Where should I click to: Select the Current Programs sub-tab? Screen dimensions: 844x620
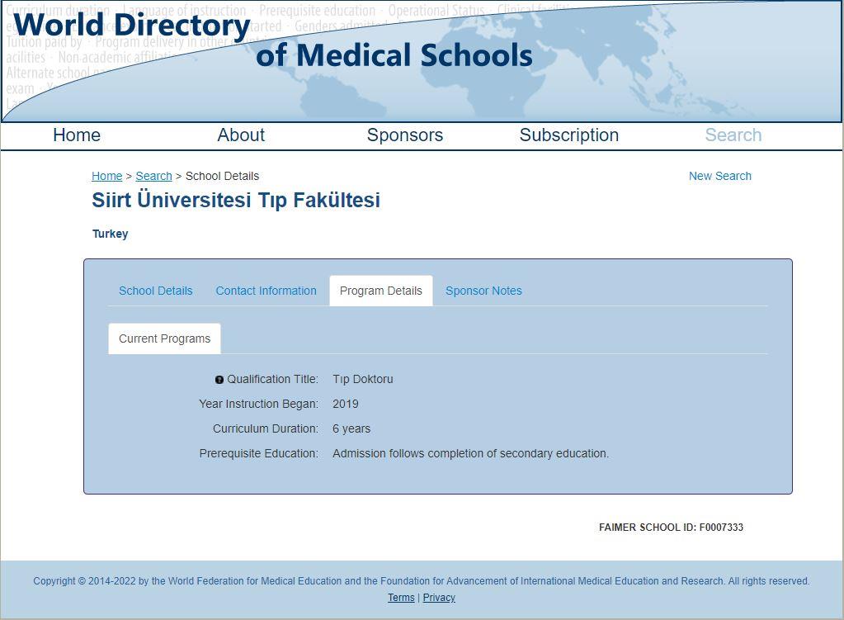pos(165,338)
